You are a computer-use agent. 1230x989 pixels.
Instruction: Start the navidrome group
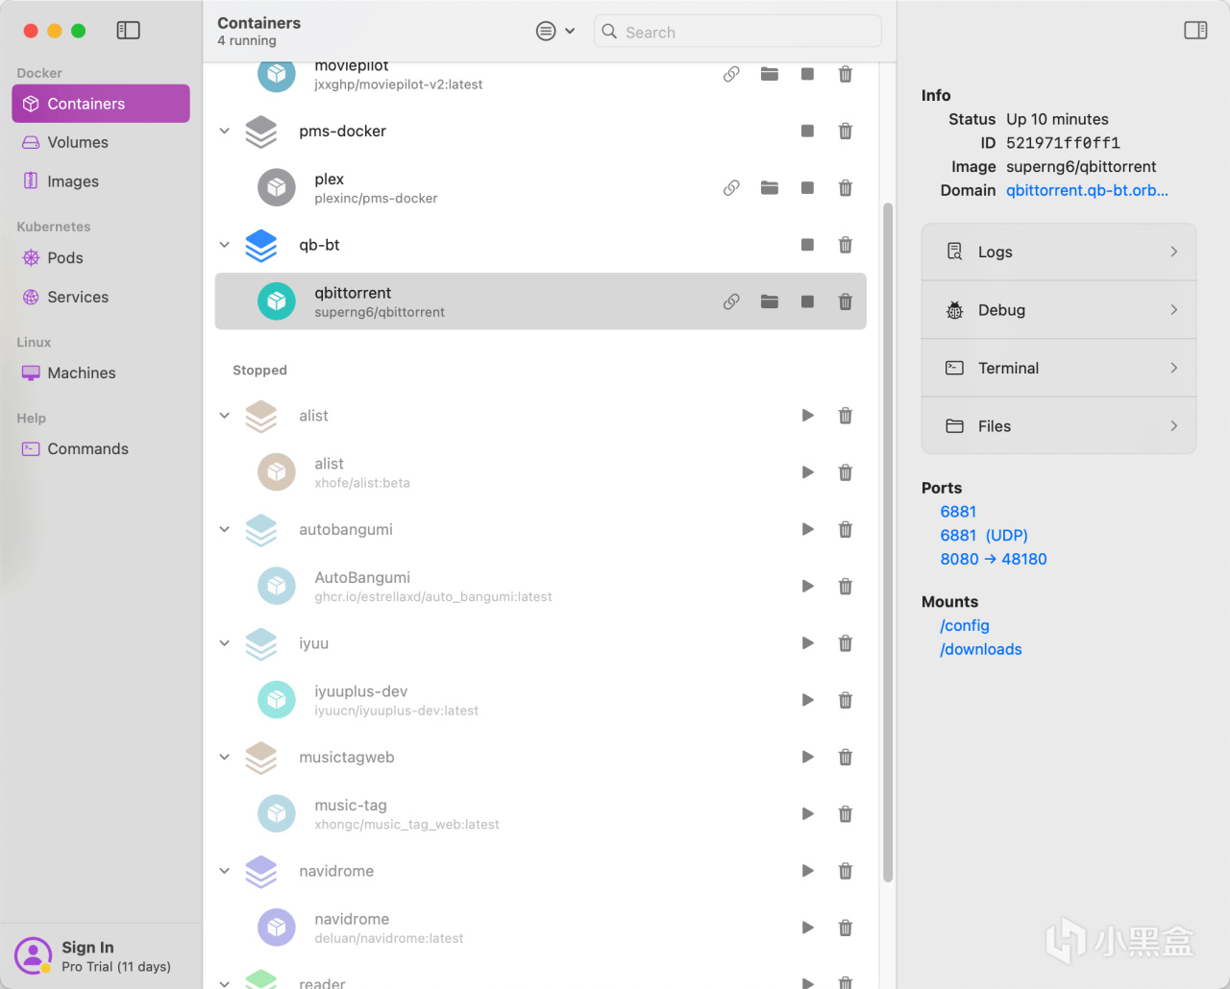coord(807,871)
